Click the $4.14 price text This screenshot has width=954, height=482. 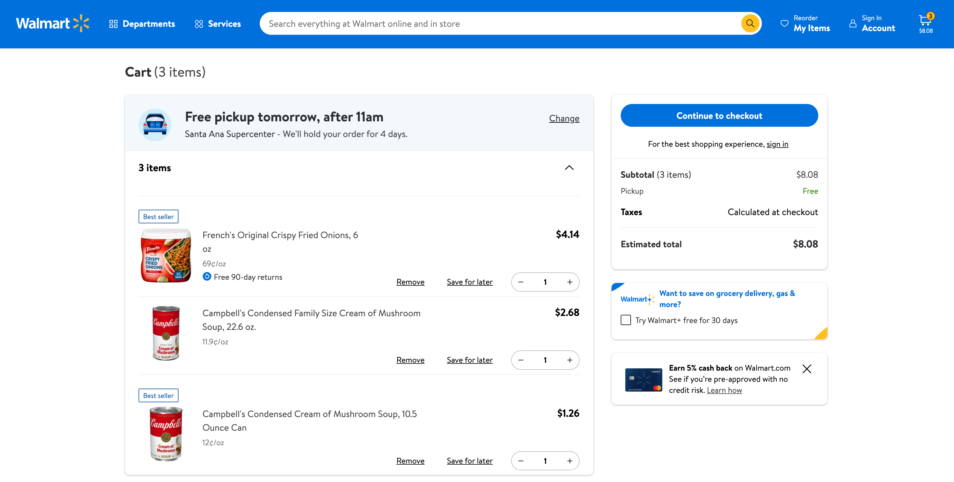pos(567,234)
